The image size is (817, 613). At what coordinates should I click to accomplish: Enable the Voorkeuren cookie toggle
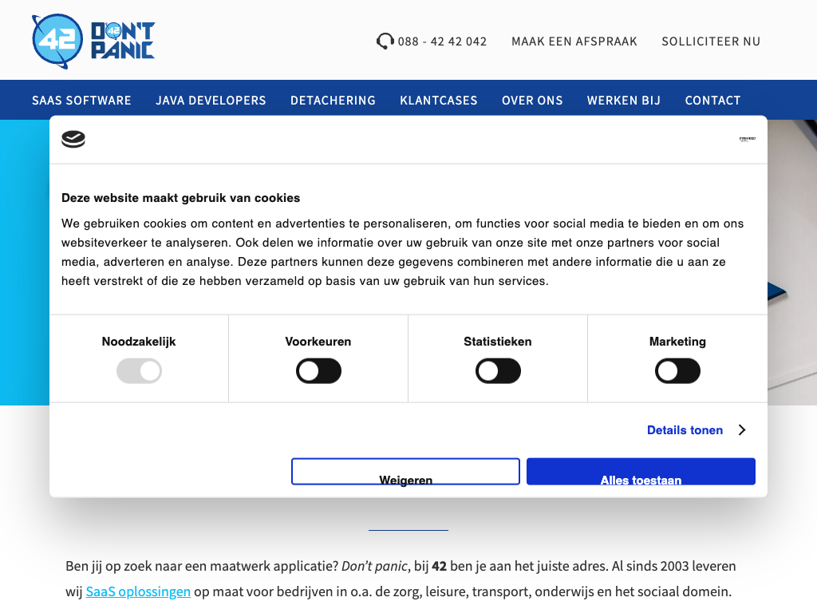318,371
